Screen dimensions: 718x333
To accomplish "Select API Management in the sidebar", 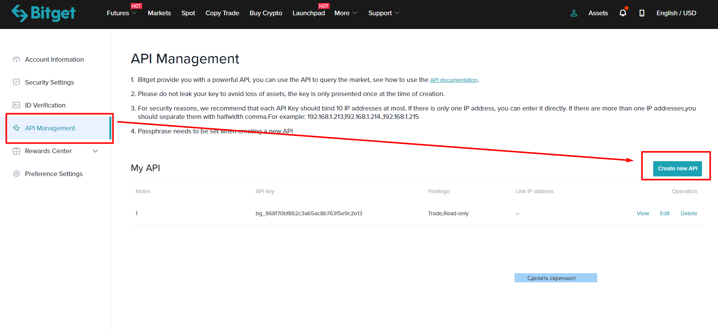I will click(50, 128).
